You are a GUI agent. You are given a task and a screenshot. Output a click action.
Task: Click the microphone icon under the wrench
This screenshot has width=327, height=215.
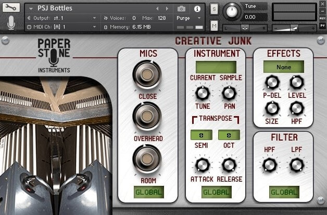(11, 22)
